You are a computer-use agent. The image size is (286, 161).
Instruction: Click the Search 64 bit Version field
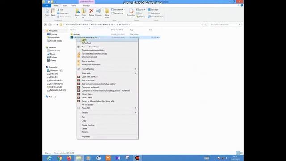pyautogui.click(x=226, y=25)
